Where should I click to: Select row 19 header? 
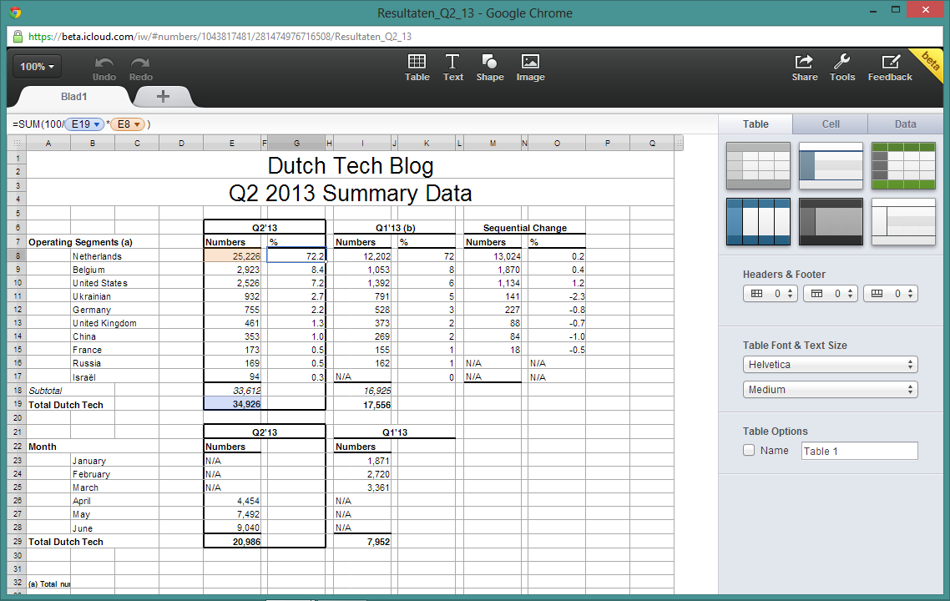tap(17, 404)
